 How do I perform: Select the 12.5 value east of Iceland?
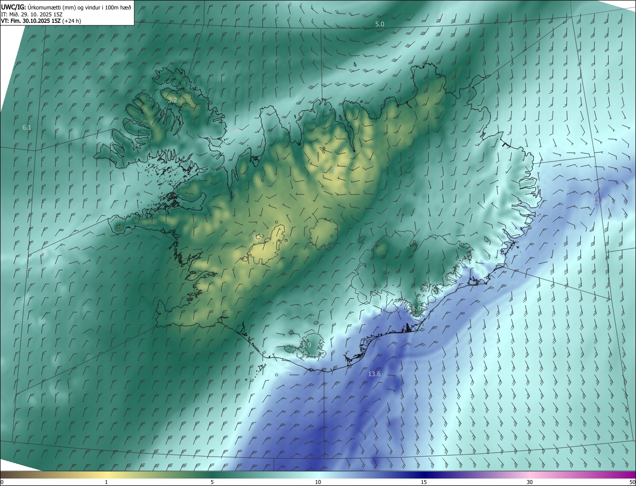[599, 201]
